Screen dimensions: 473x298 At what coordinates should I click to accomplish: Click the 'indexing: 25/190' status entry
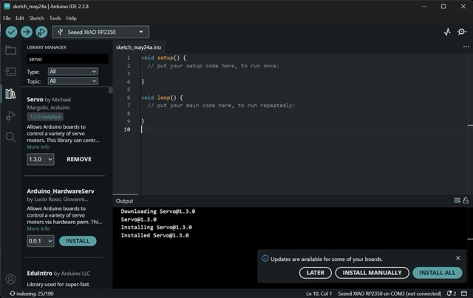pos(32,294)
